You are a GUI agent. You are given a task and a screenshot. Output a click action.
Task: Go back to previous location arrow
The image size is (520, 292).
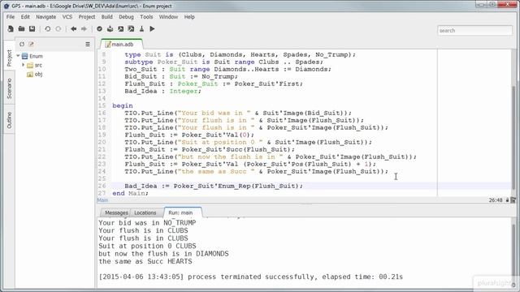pos(74,29)
